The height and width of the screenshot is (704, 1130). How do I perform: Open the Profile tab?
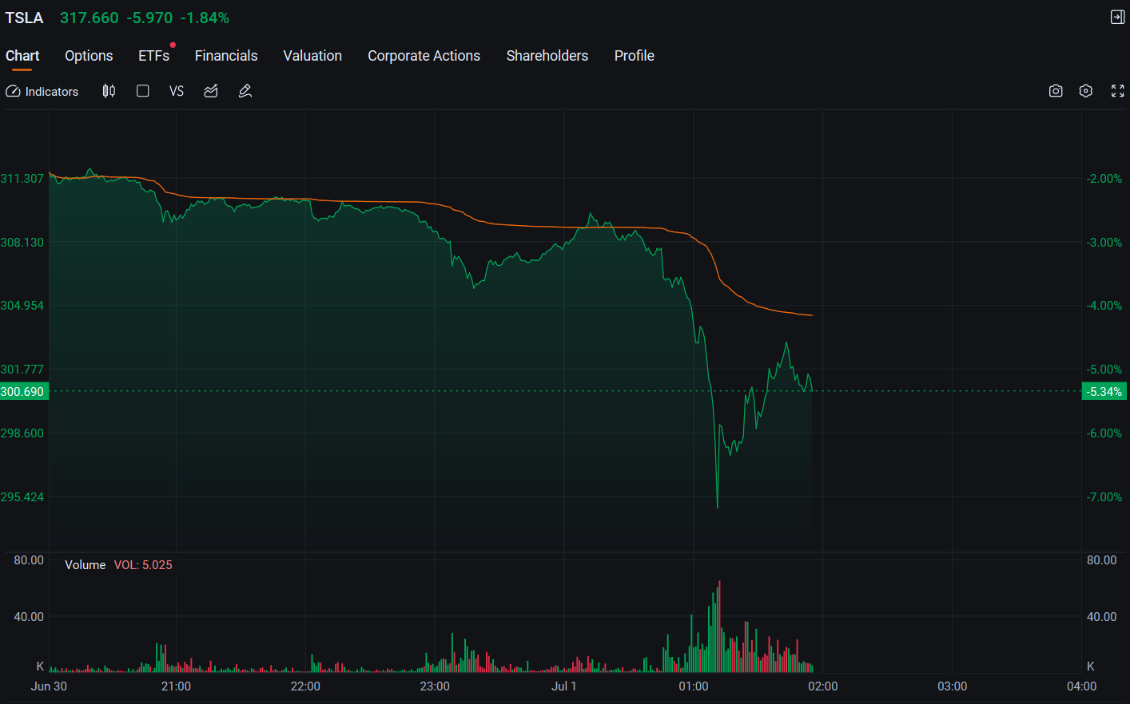tap(635, 56)
